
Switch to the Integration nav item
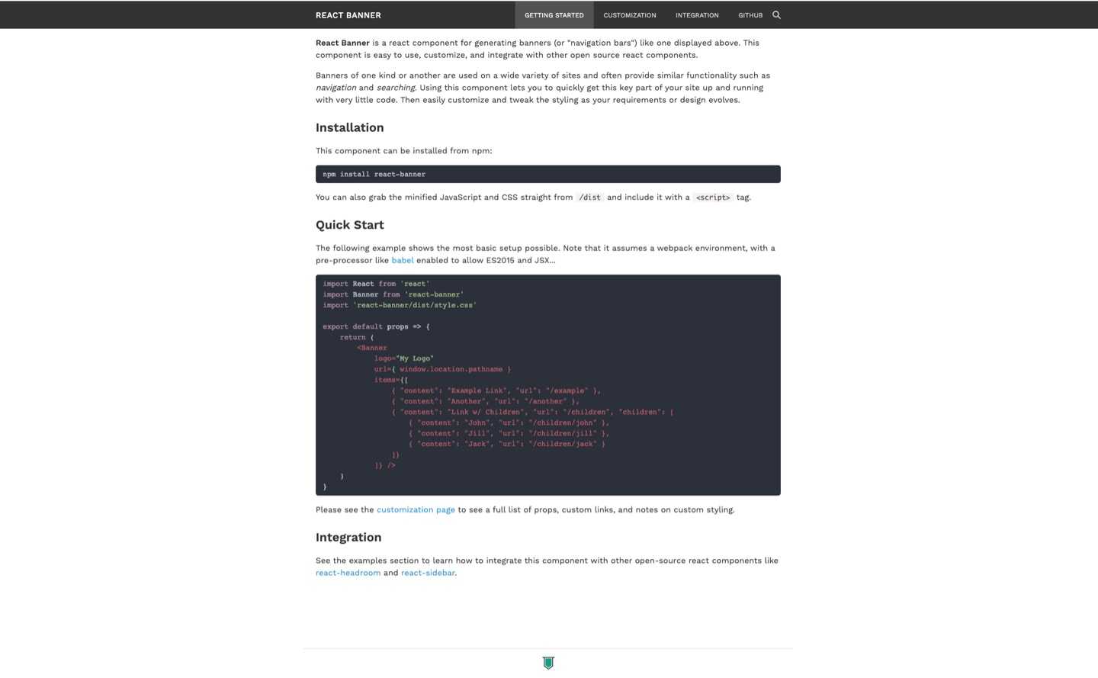click(697, 15)
